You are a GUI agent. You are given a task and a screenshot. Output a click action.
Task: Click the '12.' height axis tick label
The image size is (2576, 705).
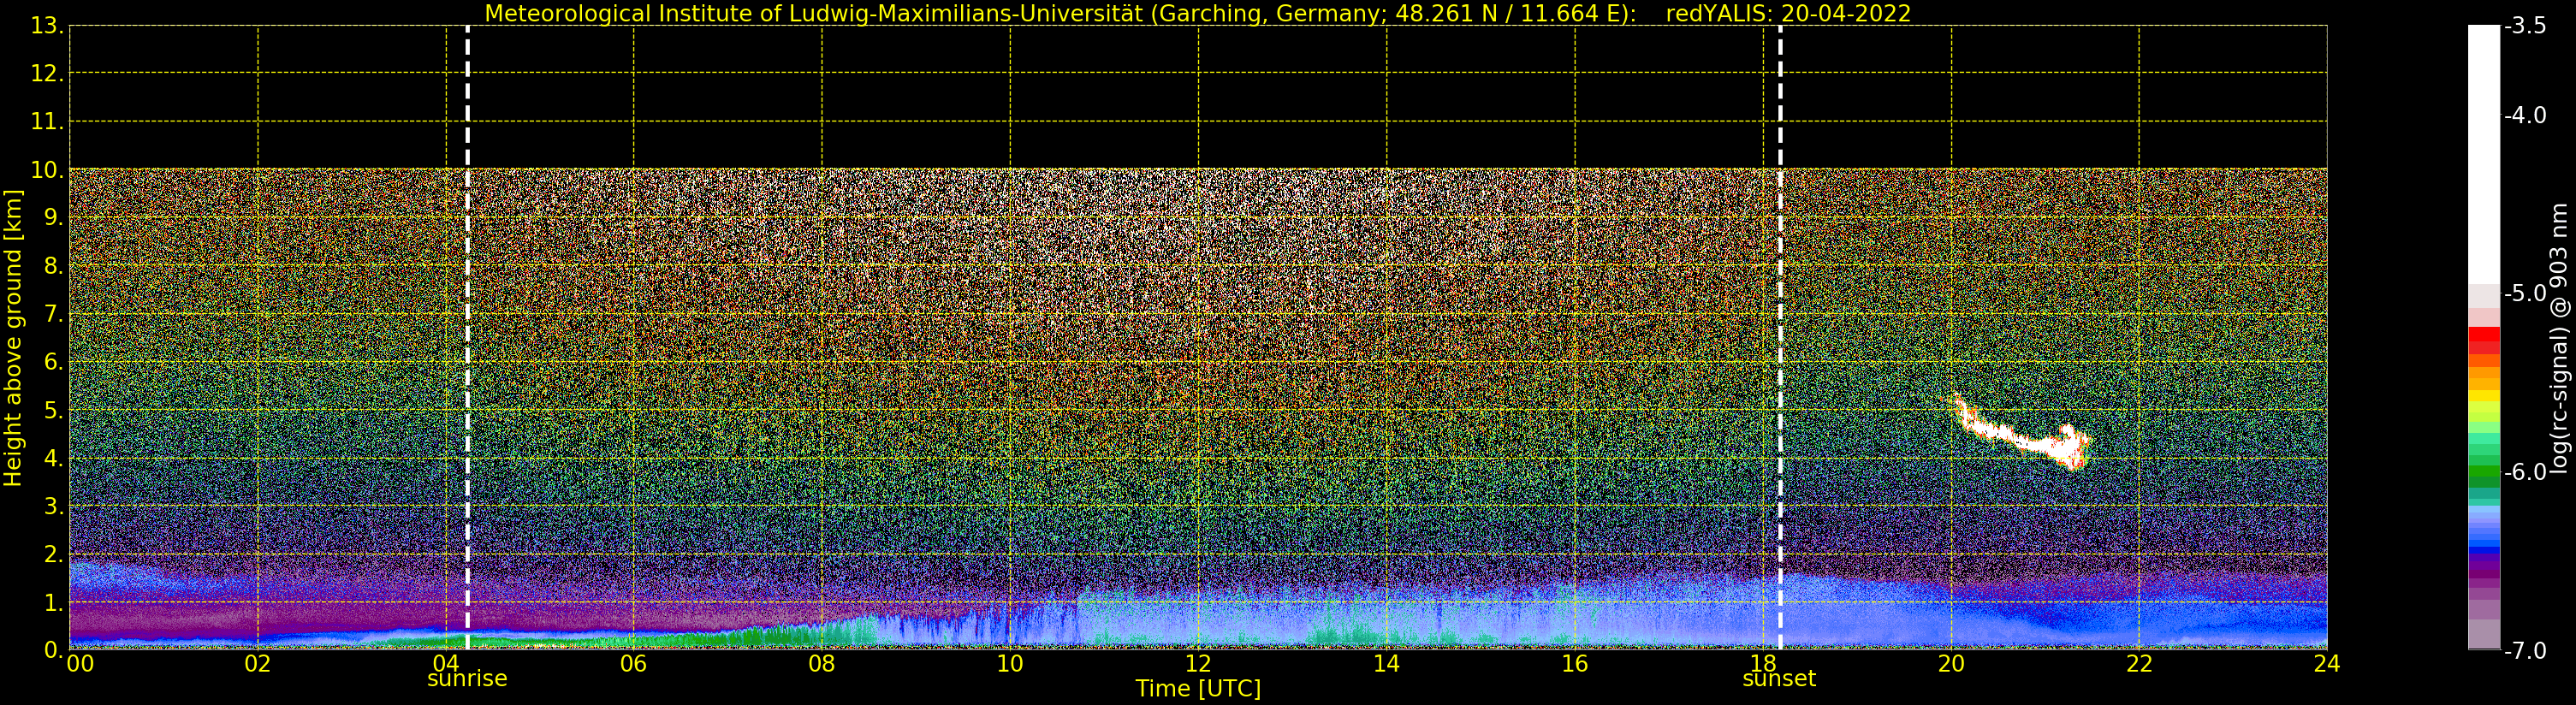(x=47, y=74)
